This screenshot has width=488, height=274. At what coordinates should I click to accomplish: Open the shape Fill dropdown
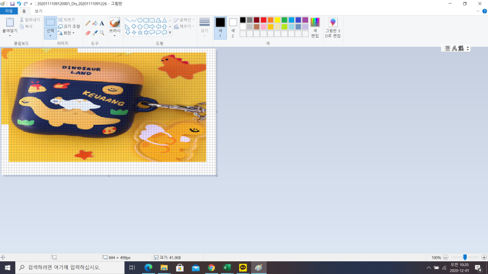coord(184,27)
